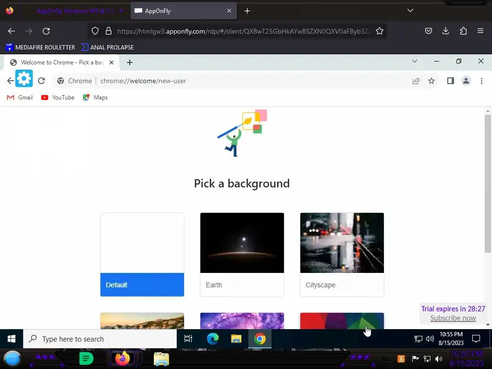Select the AppOnFly Firefox tab

tap(184, 11)
